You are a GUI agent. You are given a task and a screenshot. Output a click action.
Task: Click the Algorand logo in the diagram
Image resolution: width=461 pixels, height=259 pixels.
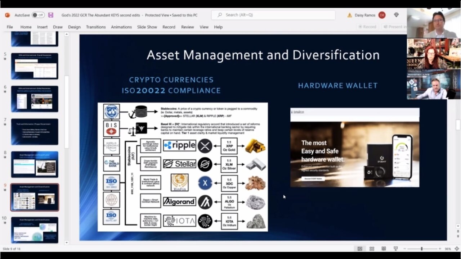pos(179,201)
